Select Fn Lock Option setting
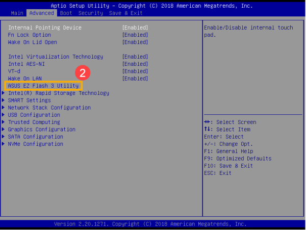The image size is (306, 230). [x=30, y=35]
